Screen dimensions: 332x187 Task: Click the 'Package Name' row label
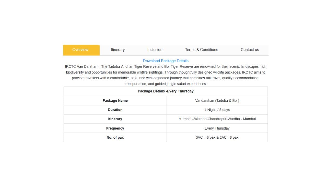115,101
